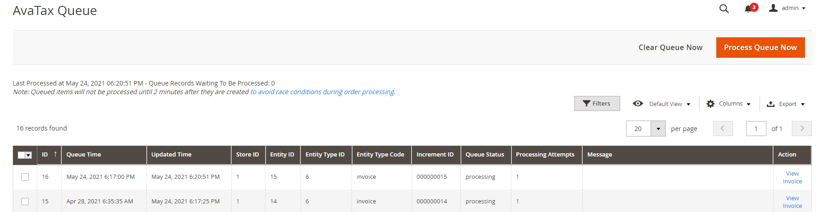821x212 pixels.
Task: Expand the Export options dropdown
Action: click(x=803, y=104)
